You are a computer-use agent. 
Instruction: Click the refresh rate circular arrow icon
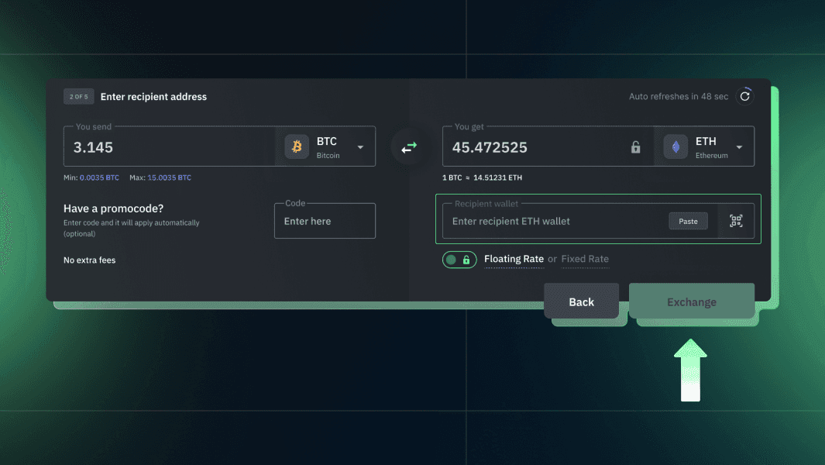pos(744,96)
